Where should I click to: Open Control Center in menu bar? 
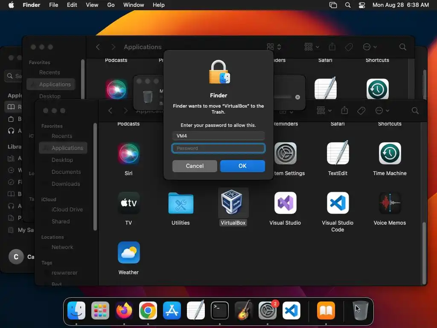tap(362, 5)
